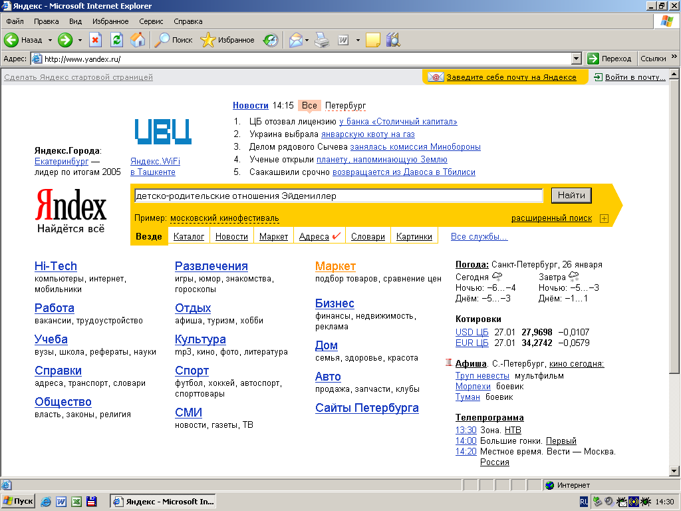Click the Пуск start button
This screenshot has height=511, width=681.
18,502
